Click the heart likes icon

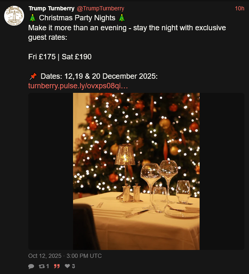tap(67, 266)
